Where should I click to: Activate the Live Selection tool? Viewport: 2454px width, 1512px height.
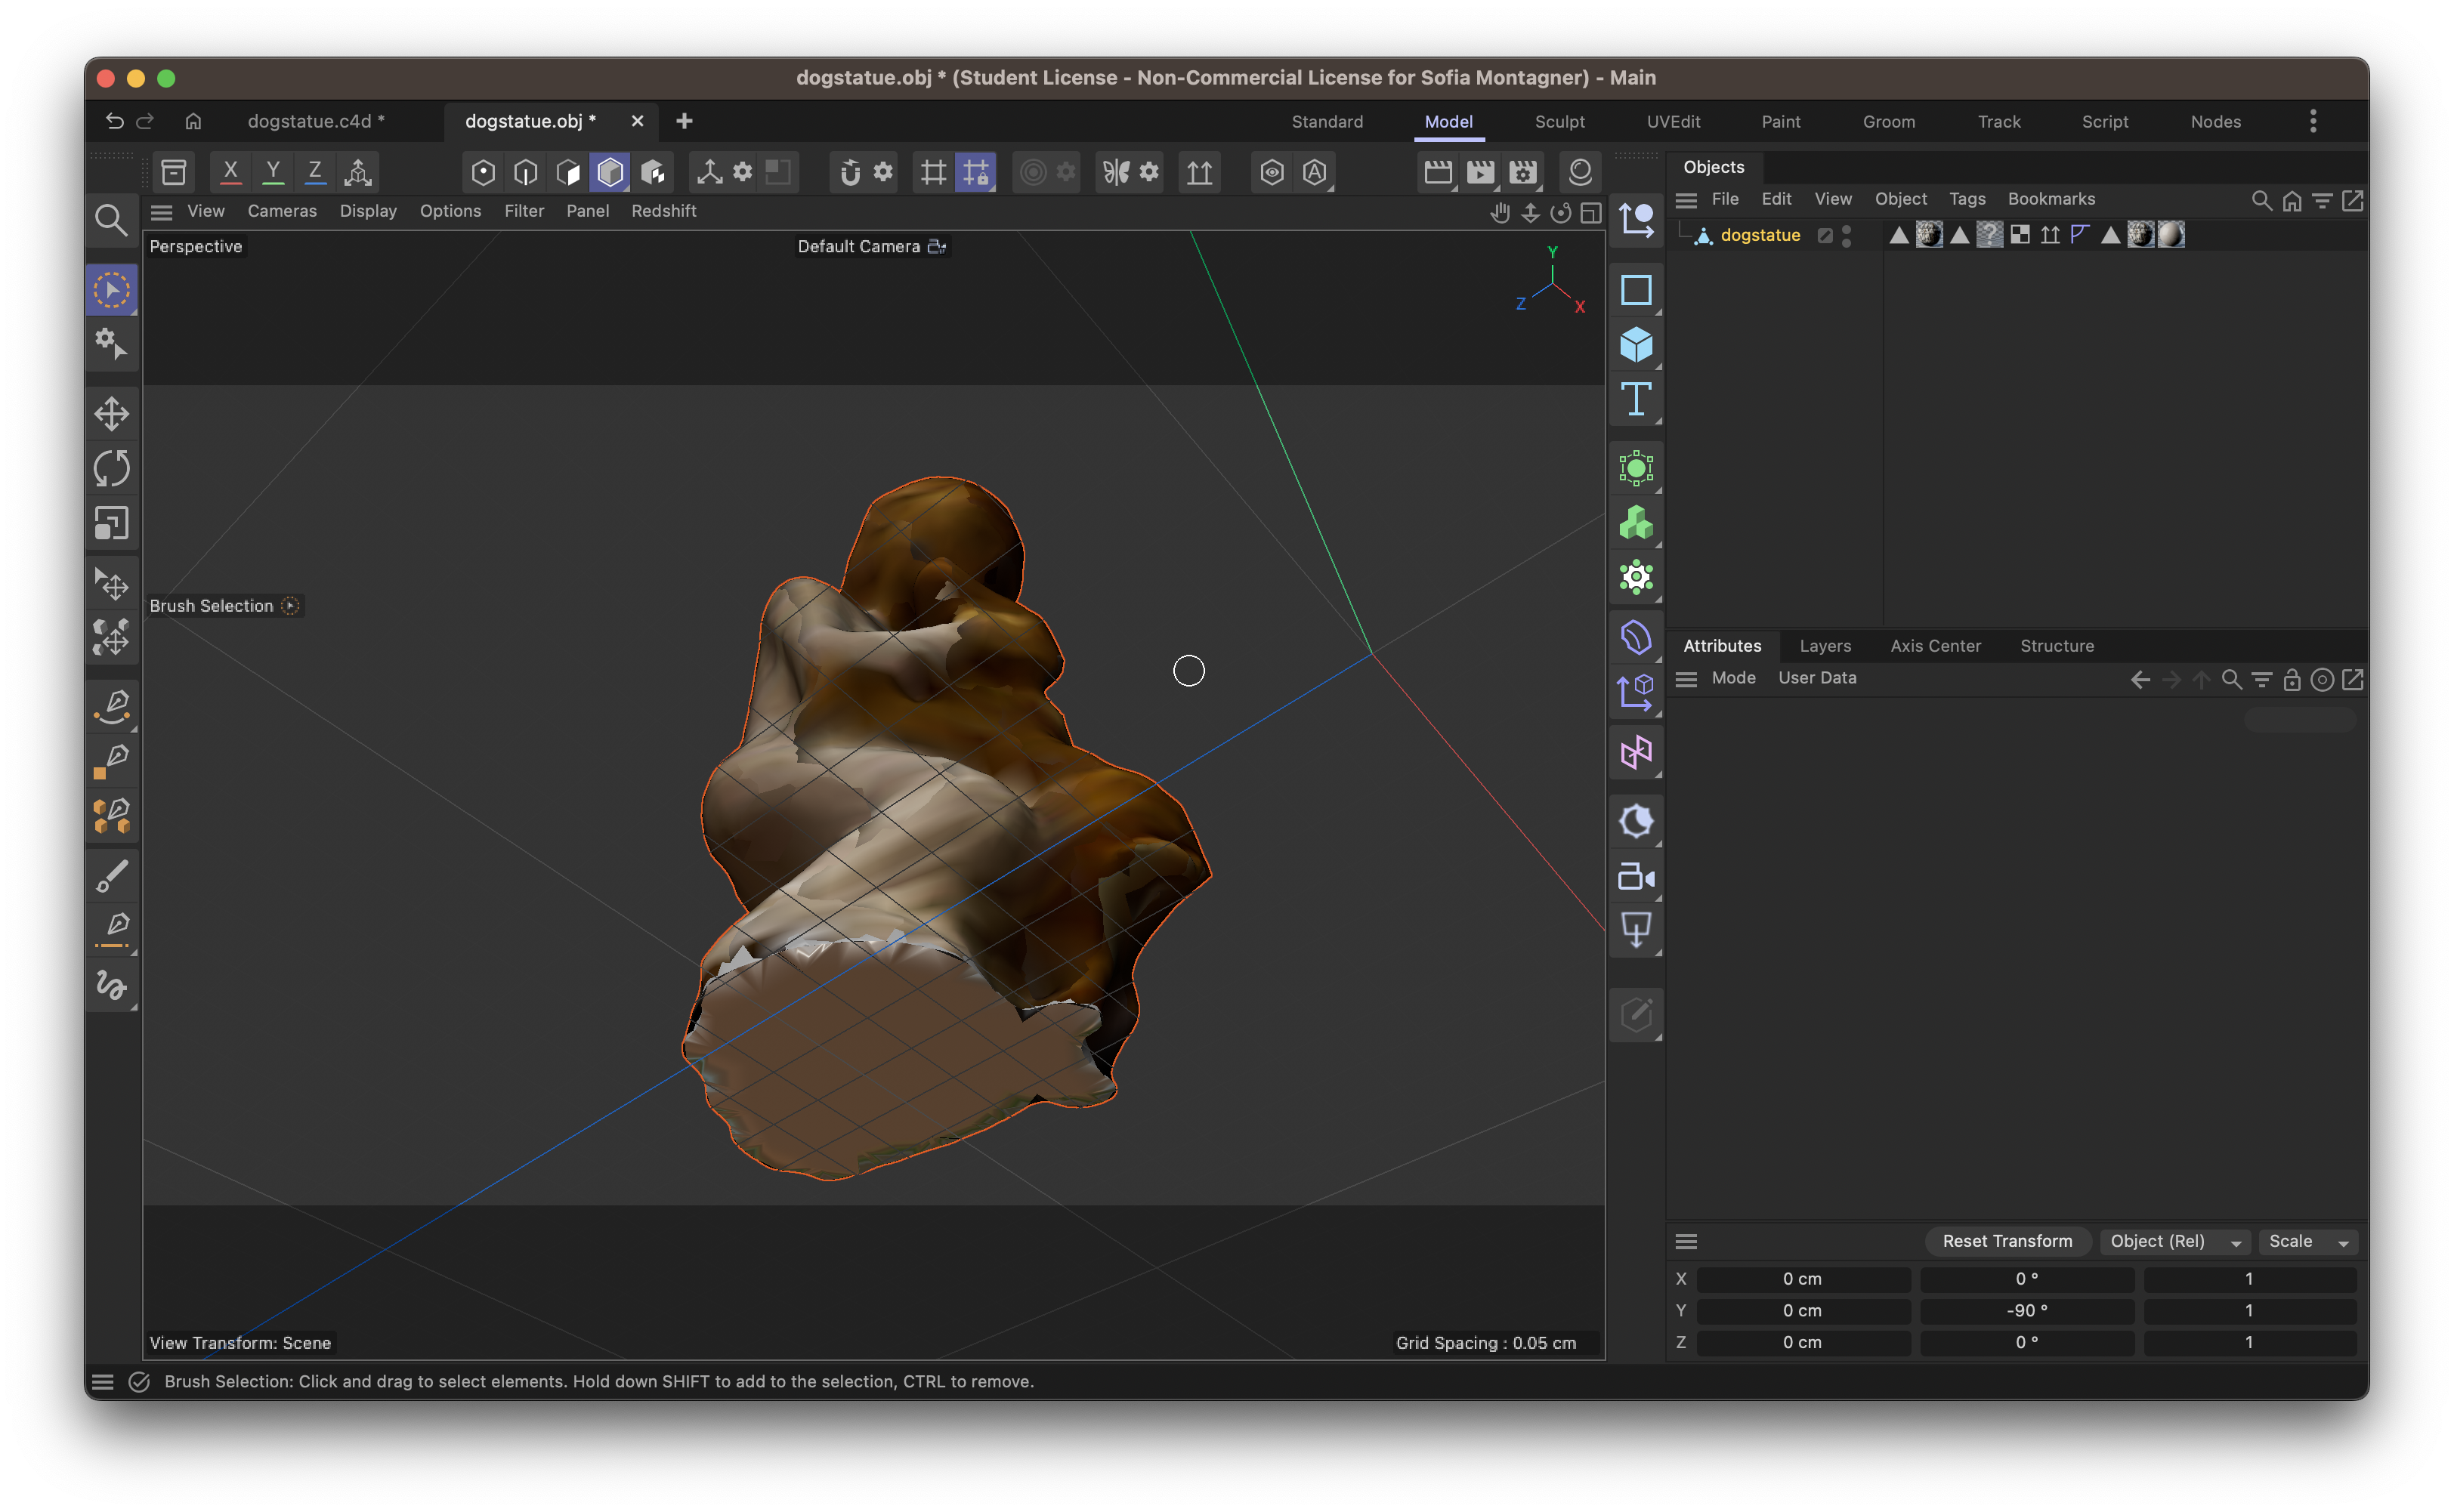coord(111,289)
